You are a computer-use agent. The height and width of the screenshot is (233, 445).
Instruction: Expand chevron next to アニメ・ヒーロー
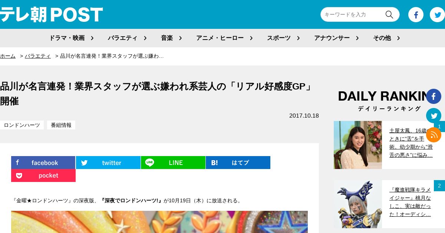tap(251, 38)
